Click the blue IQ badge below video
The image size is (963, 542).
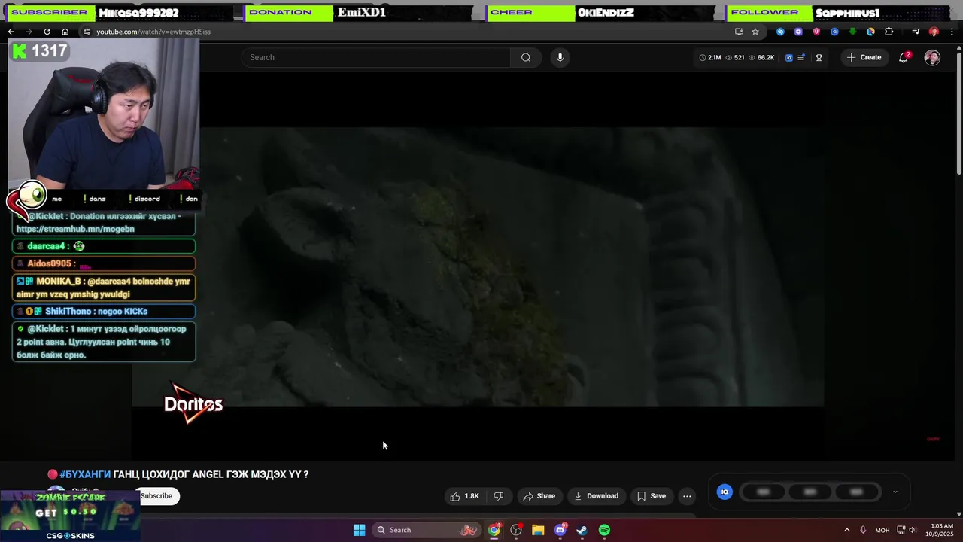pos(725,492)
